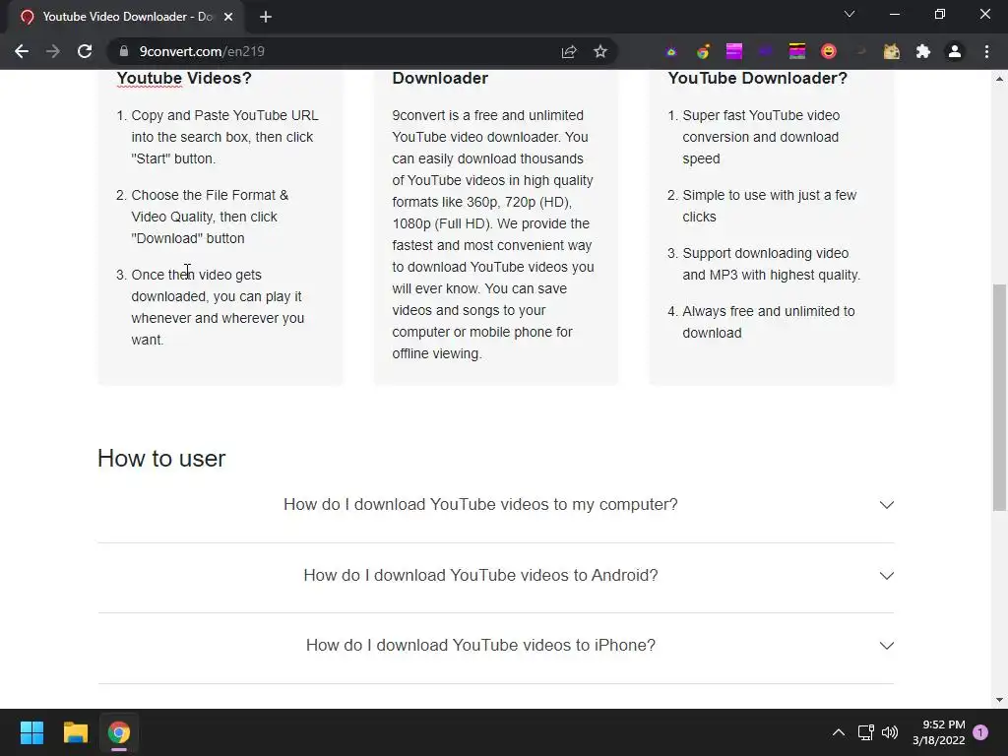
Task: Open the clock showing 9:52 PM
Action: tap(938, 732)
